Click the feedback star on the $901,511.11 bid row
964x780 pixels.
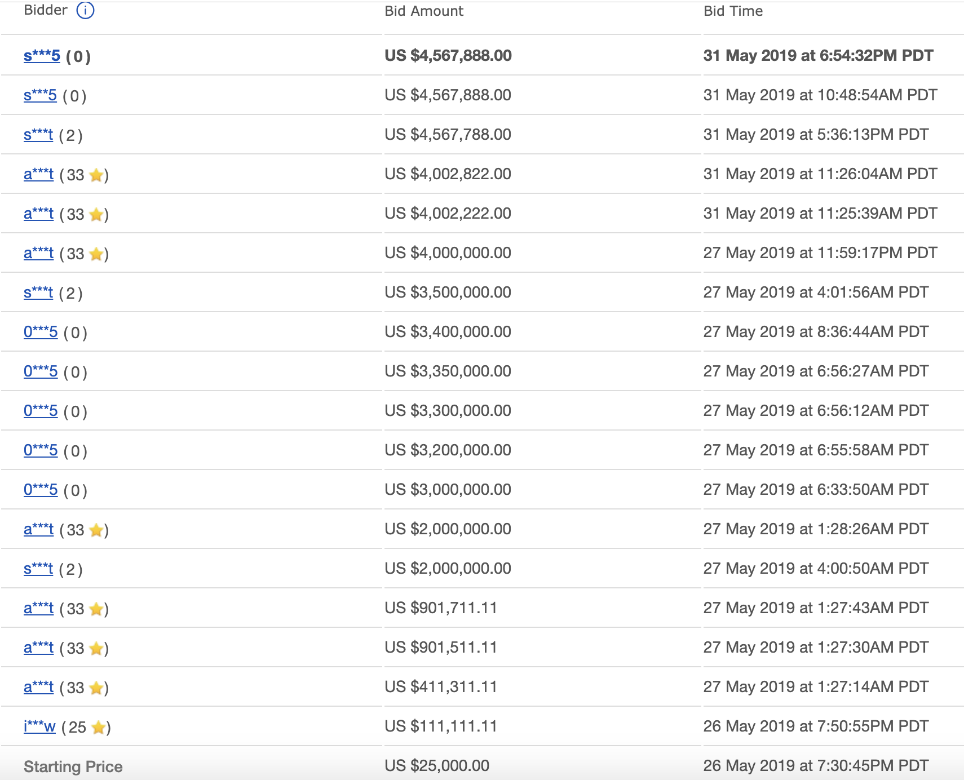(x=96, y=649)
